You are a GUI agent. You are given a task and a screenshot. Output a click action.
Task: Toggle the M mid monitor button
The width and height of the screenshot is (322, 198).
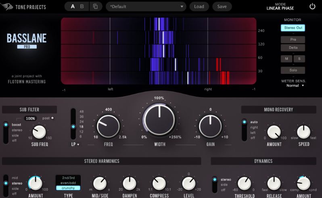click(286, 59)
